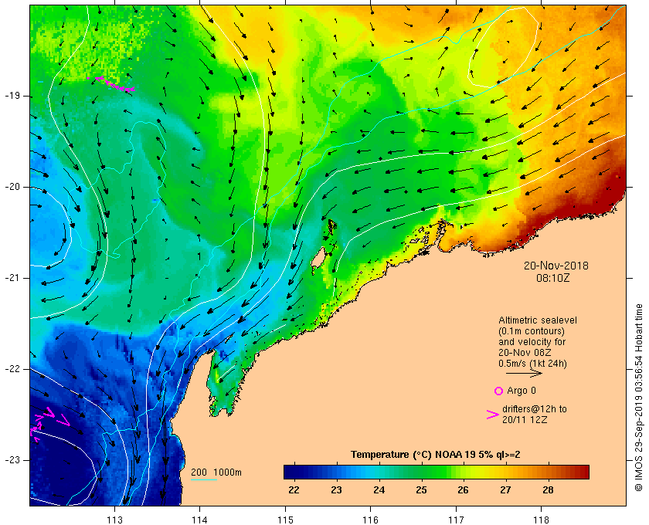
Task: Click the longitude axis label 118
Action: 542,520
